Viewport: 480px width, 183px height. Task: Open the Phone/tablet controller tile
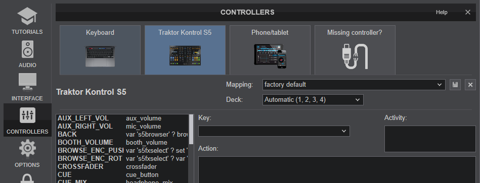[x=270, y=50]
